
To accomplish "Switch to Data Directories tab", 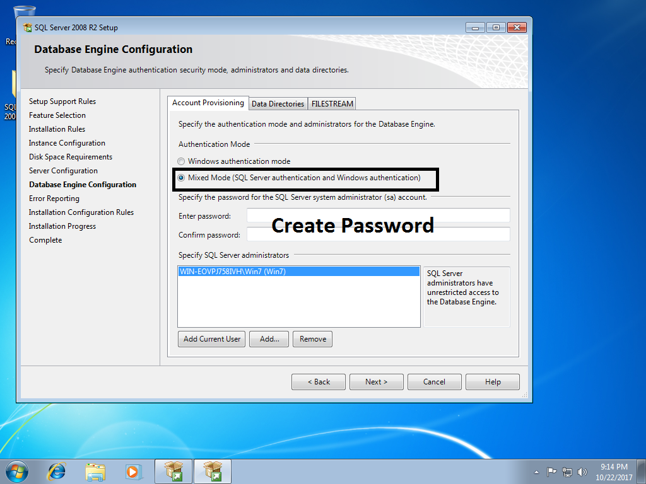I will pos(278,104).
